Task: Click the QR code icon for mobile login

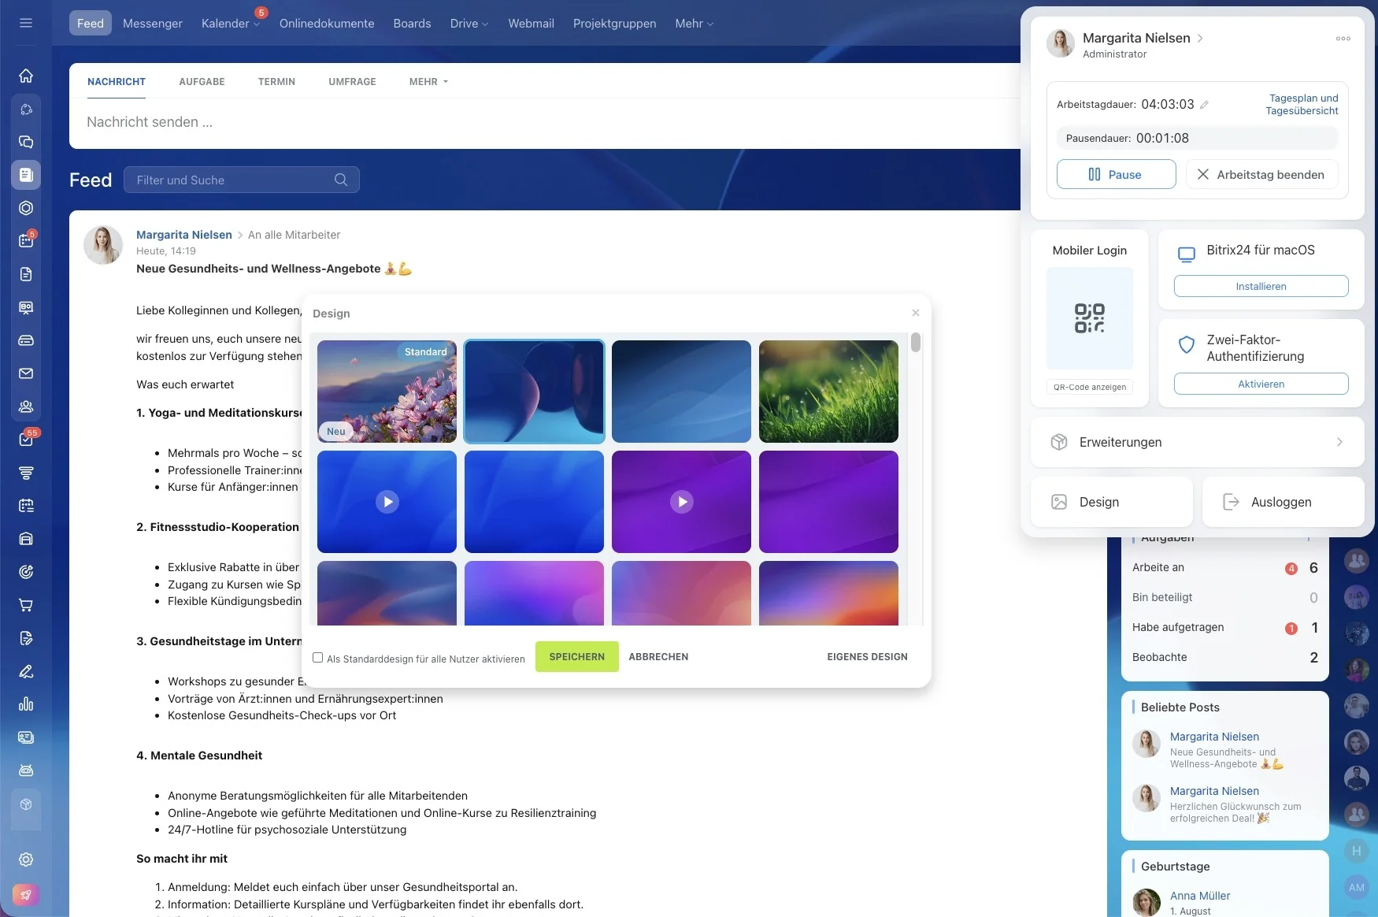Action: click(1090, 318)
